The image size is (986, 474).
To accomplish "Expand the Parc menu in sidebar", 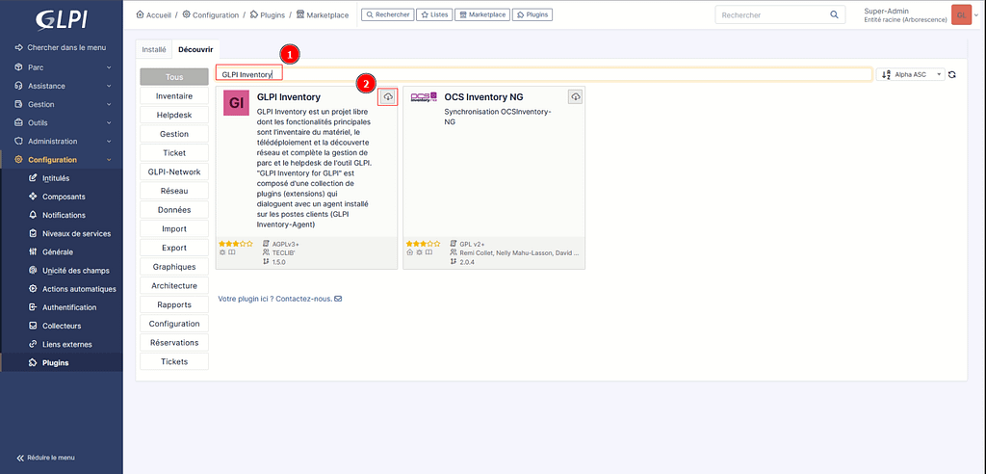I will (x=62, y=67).
